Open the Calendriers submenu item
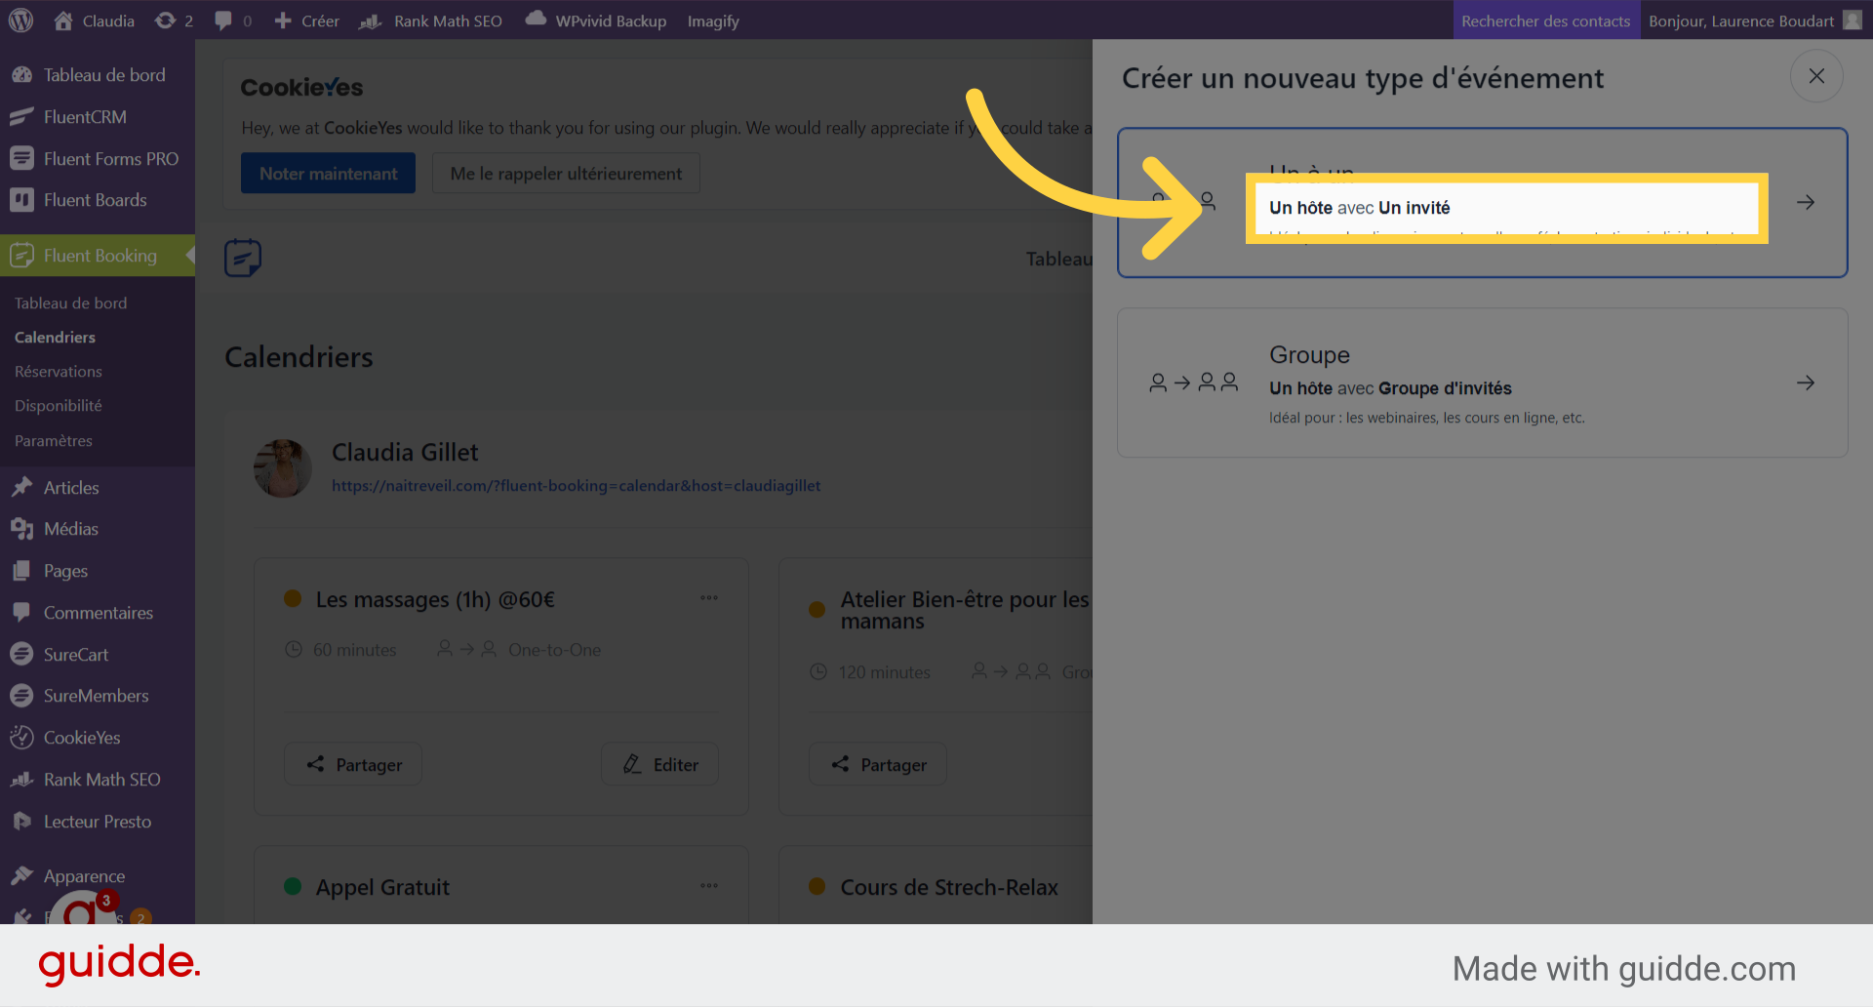This screenshot has height=1007, width=1873. click(55, 338)
